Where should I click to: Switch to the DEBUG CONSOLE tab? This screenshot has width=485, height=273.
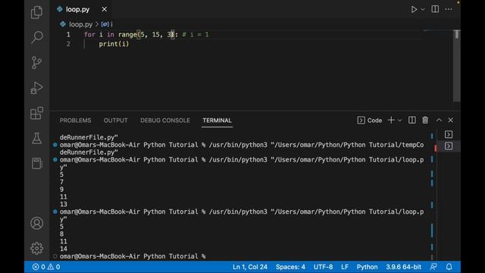[x=165, y=121]
